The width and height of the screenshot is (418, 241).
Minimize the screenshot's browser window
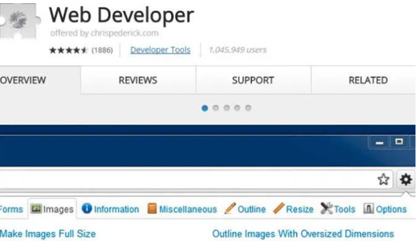coord(379,143)
